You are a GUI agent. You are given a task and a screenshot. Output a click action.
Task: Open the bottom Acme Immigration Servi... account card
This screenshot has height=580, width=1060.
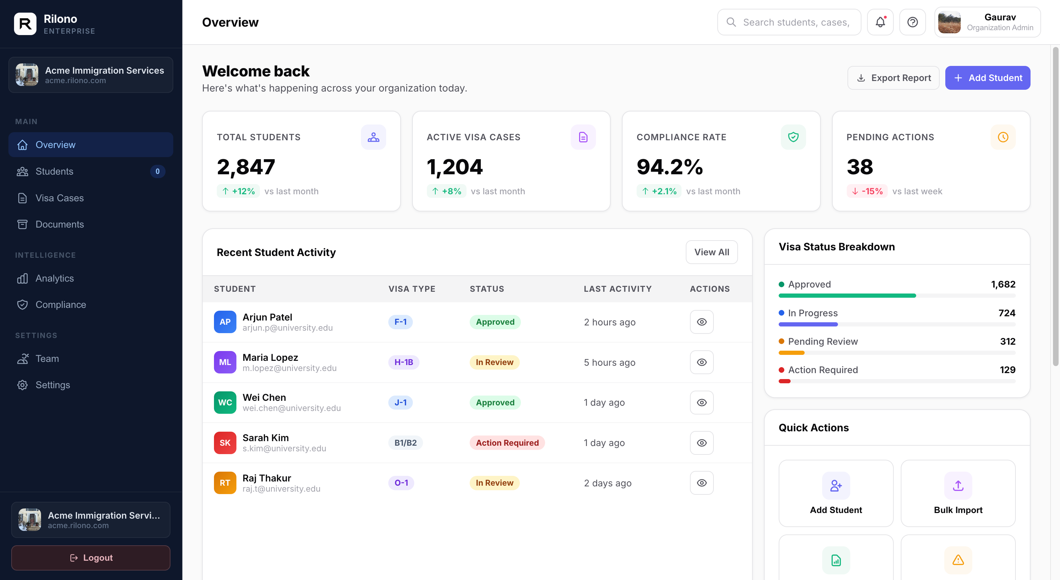coord(90,520)
